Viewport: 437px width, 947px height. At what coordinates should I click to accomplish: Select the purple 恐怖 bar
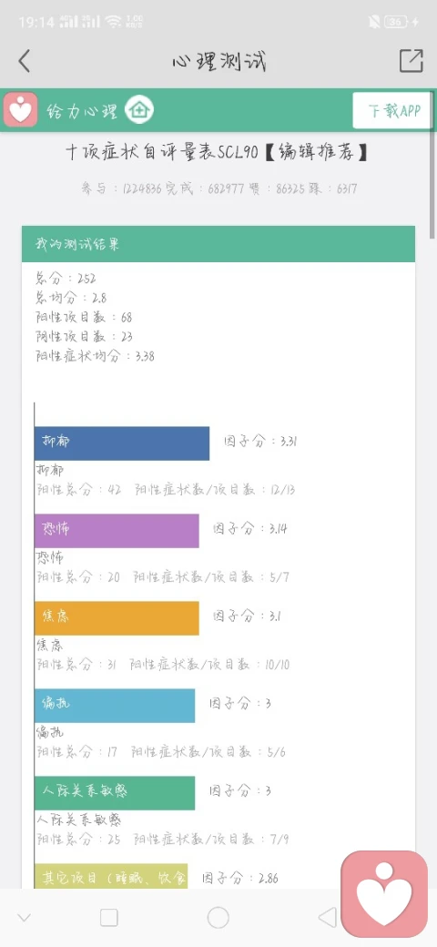(x=117, y=531)
